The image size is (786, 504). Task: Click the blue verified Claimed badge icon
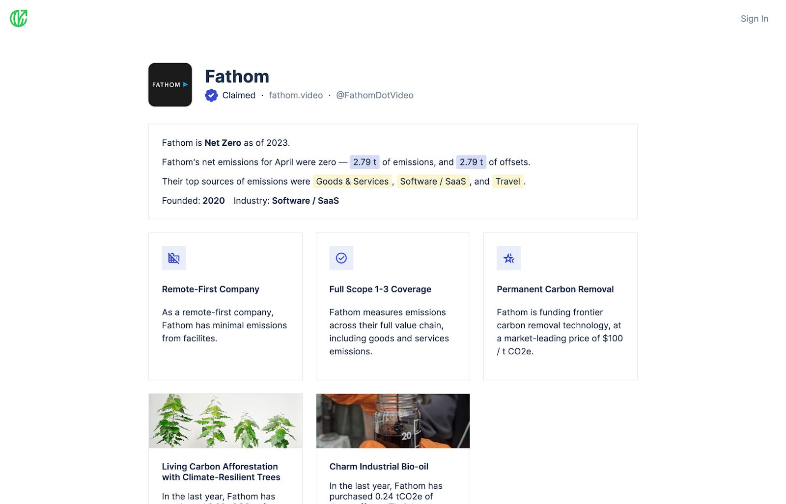coord(211,95)
